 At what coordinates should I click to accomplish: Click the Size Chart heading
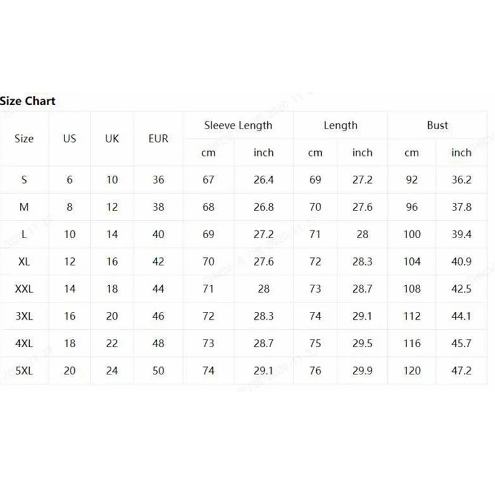pos(28,101)
